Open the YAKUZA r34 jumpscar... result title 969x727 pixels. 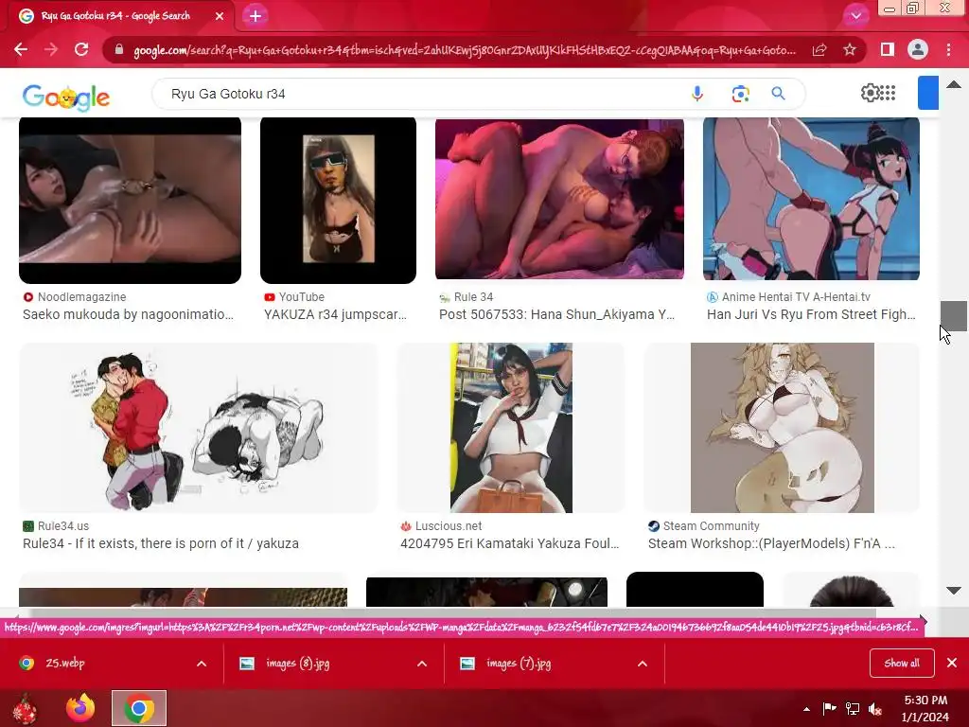[335, 314]
